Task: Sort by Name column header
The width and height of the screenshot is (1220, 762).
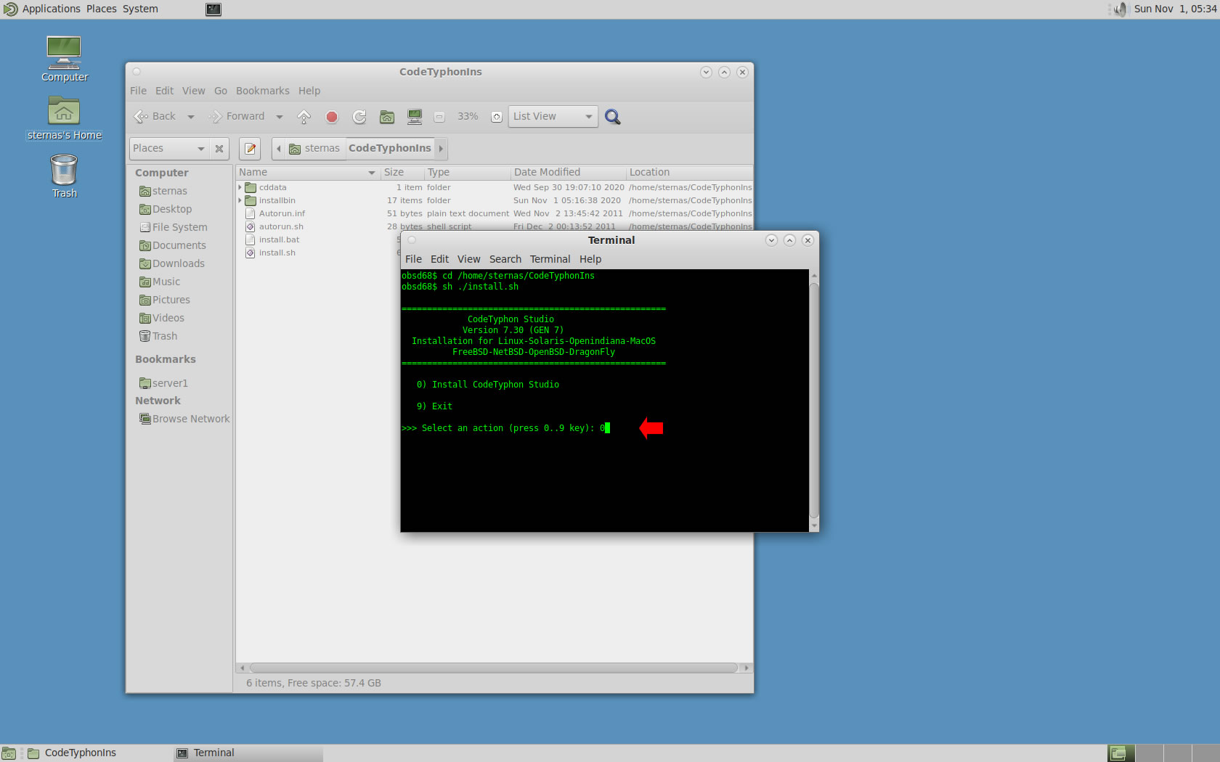Action: tap(307, 173)
